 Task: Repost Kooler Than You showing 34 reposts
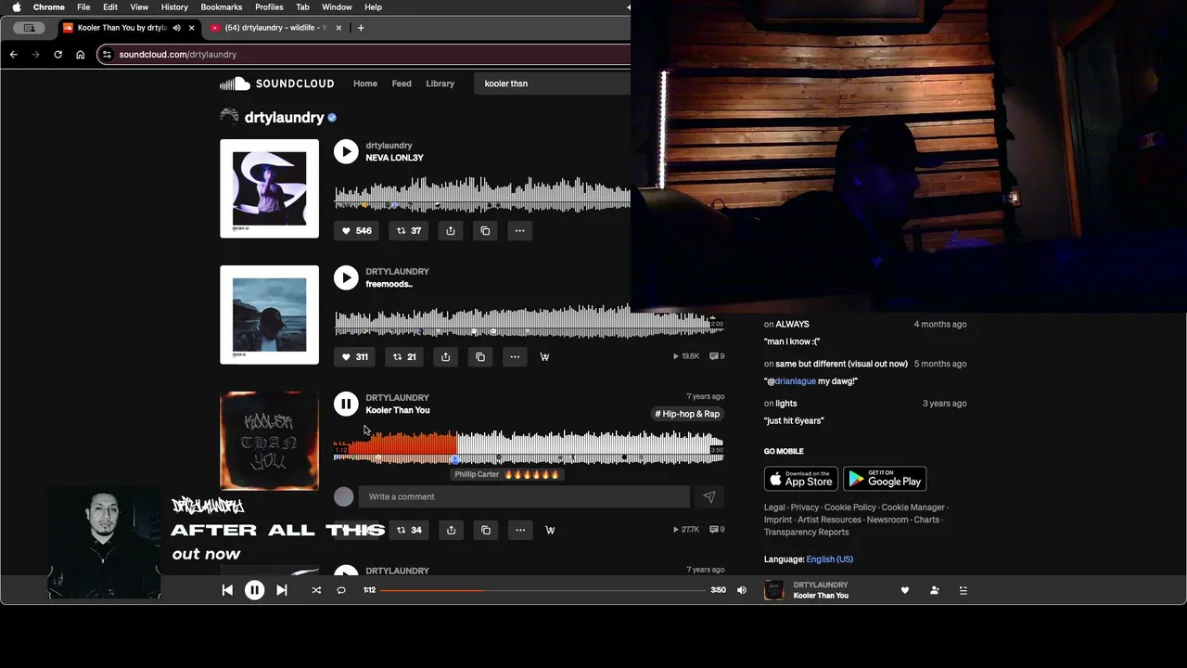click(x=409, y=530)
